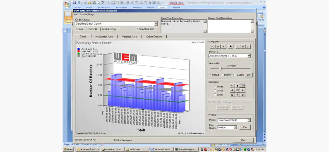
Task: Jump to last point in Navigation
Action: click(248, 47)
